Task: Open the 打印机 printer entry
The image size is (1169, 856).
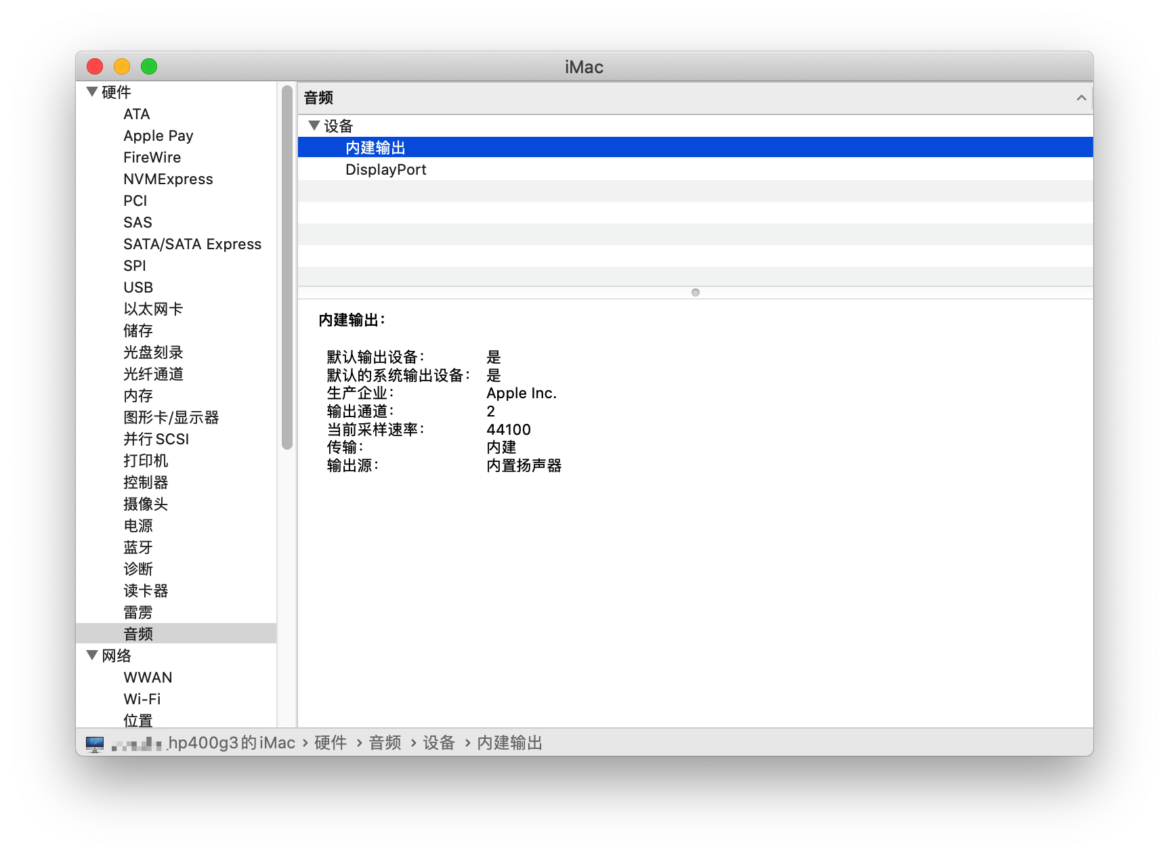Action: pyautogui.click(x=146, y=461)
